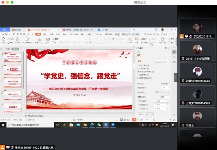217x150 pixels.
Task: Click the orange slideshow play button
Action: pyautogui.click(x=134, y=120)
